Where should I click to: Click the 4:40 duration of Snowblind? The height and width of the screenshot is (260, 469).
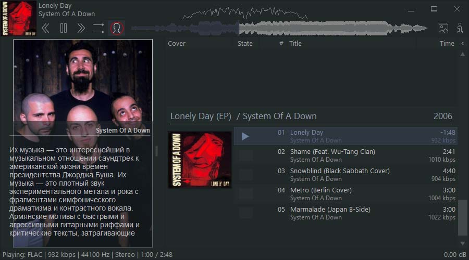tap(449, 171)
